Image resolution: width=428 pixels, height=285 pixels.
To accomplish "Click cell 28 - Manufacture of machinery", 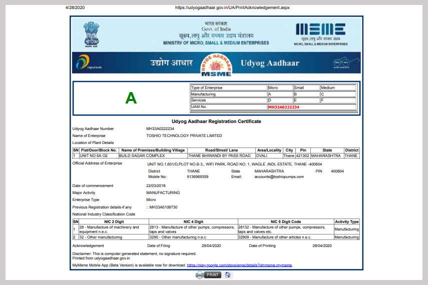I will coord(114,229).
